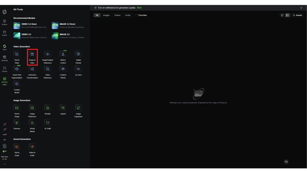Open the three-dot more menu in sidebar
This screenshot has height=173, width=307.
[x=4, y=164]
